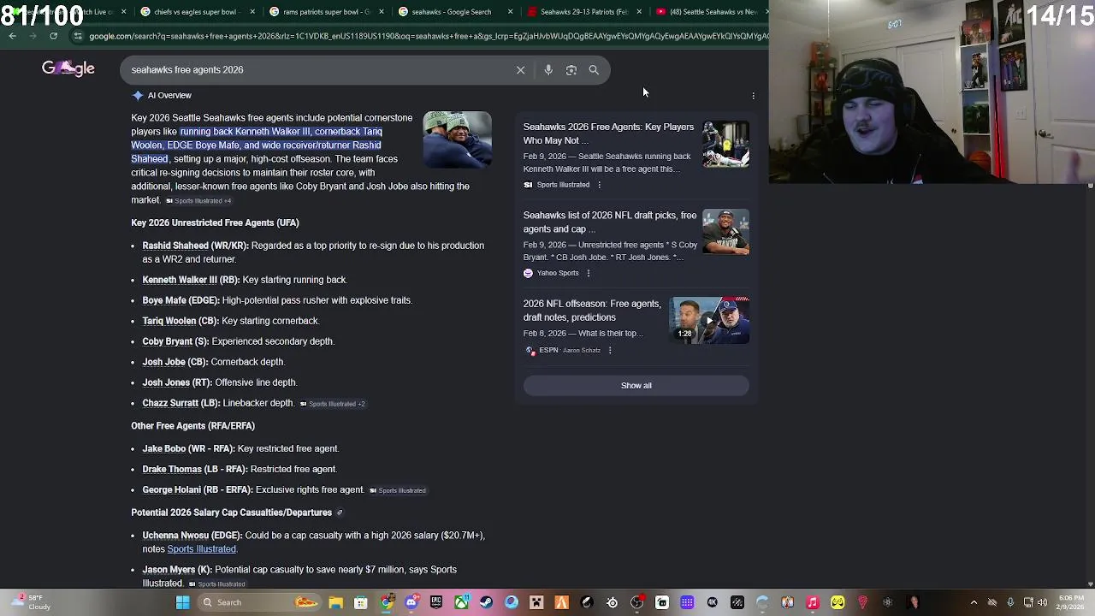Open Google Chrome taskbar icon
The width and height of the screenshot is (1095, 616).
(387, 602)
